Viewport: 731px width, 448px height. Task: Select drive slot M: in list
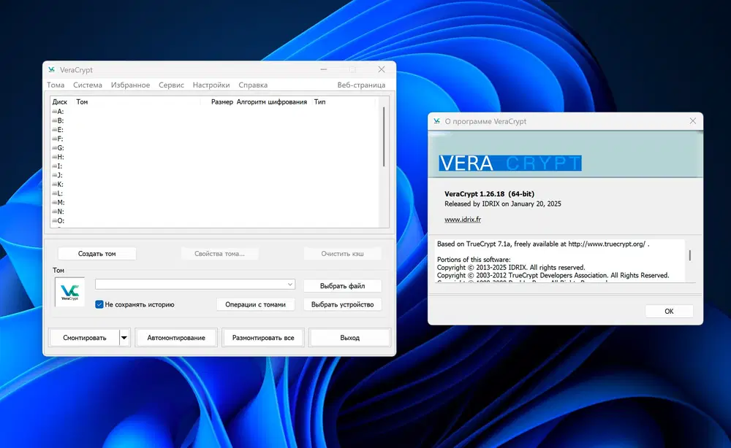pos(58,202)
